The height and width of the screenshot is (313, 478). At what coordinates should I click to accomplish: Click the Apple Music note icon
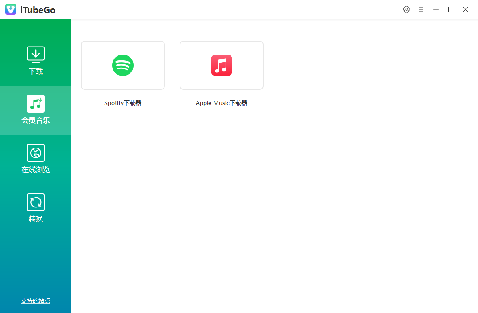pos(222,65)
